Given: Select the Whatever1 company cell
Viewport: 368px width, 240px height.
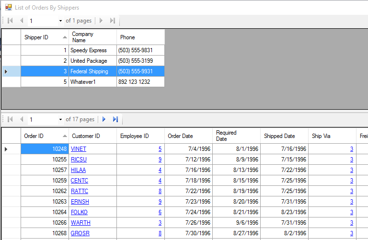Looking at the screenshot, I should coord(92,82).
